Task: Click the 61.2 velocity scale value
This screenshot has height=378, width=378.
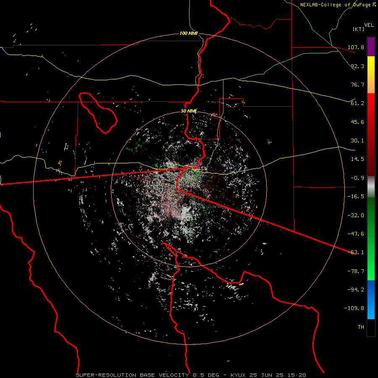Action: tap(357, 103)
